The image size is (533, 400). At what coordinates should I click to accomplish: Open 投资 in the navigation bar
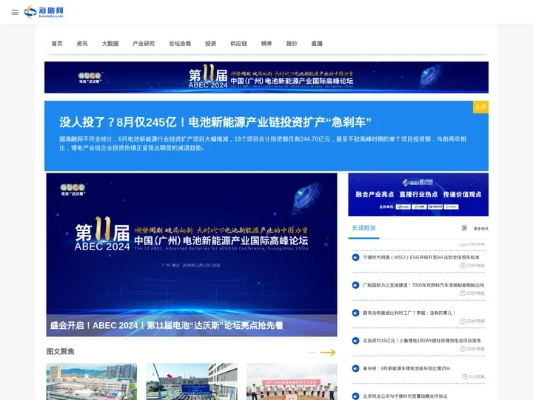point(211,44)
